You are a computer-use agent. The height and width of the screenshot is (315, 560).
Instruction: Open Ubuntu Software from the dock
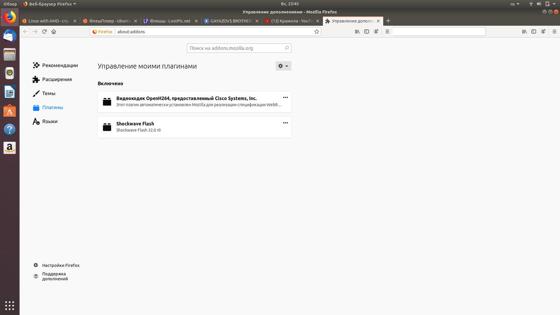pos(10,111)
